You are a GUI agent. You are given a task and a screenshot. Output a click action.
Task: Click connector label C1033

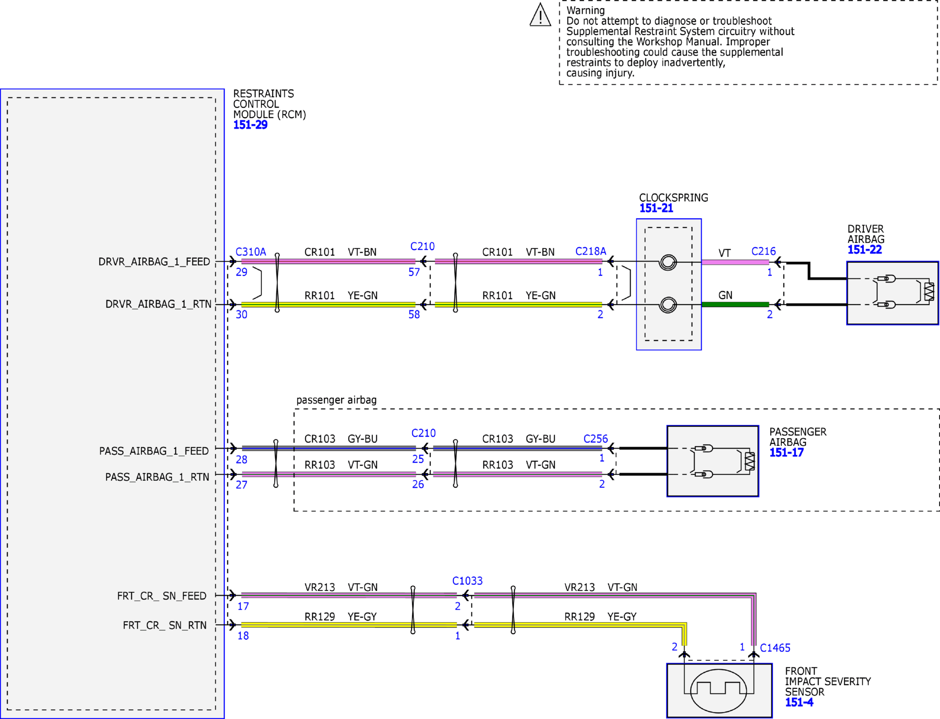coord(467,581)
